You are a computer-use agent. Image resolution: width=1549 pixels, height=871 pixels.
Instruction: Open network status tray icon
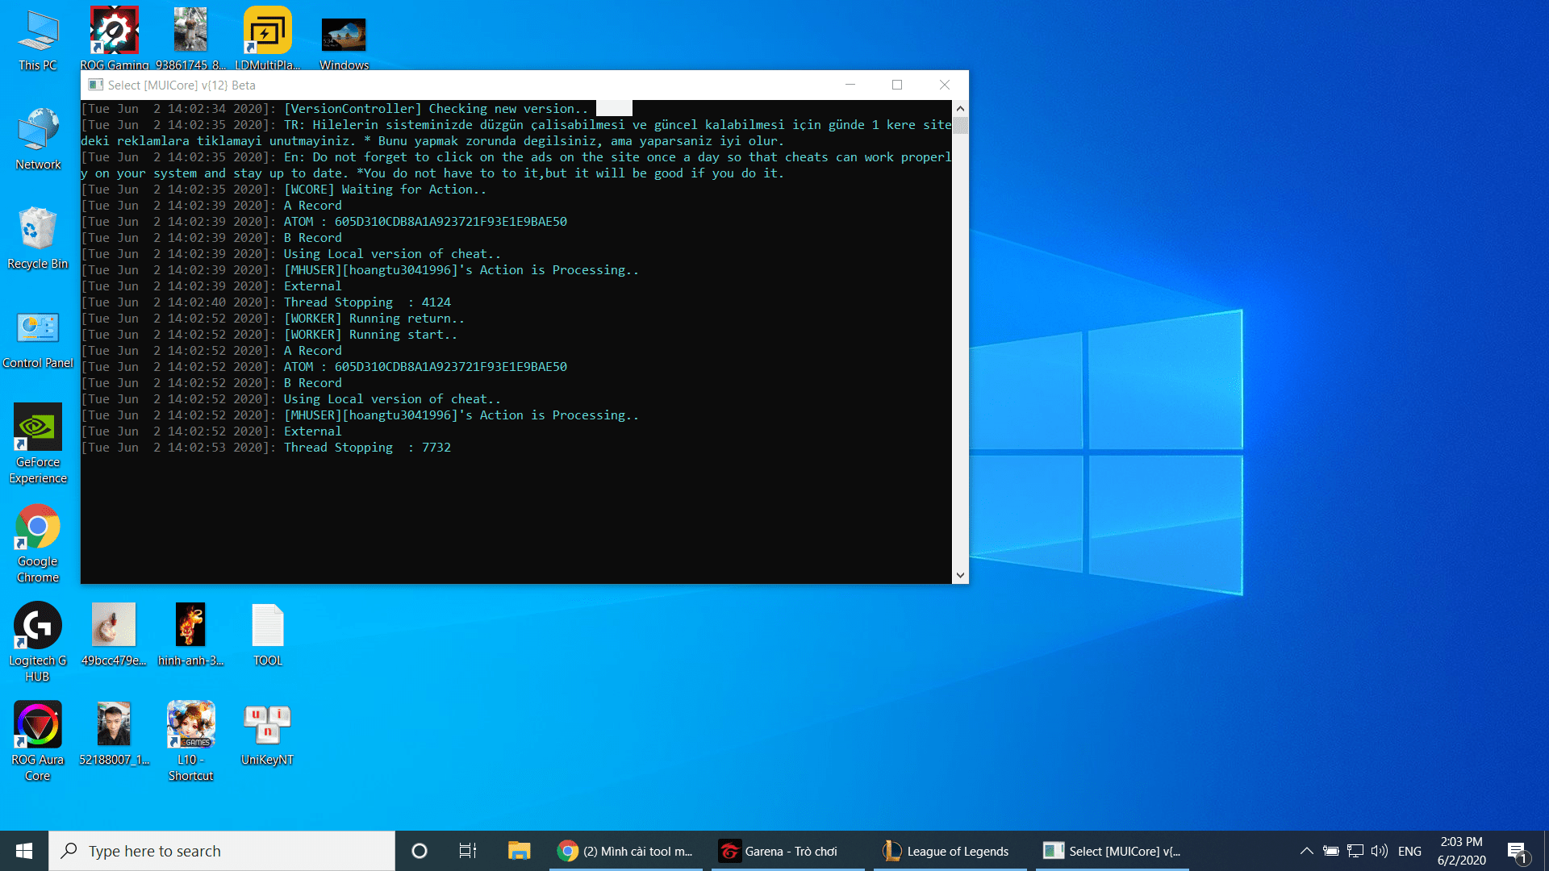point(1355,851)
